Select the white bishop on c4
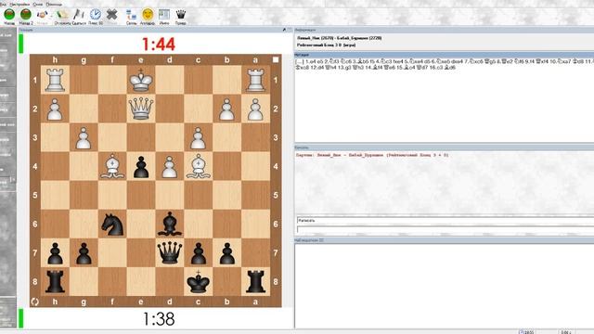This screenshot has width=594, height=334. pos(198,166)
